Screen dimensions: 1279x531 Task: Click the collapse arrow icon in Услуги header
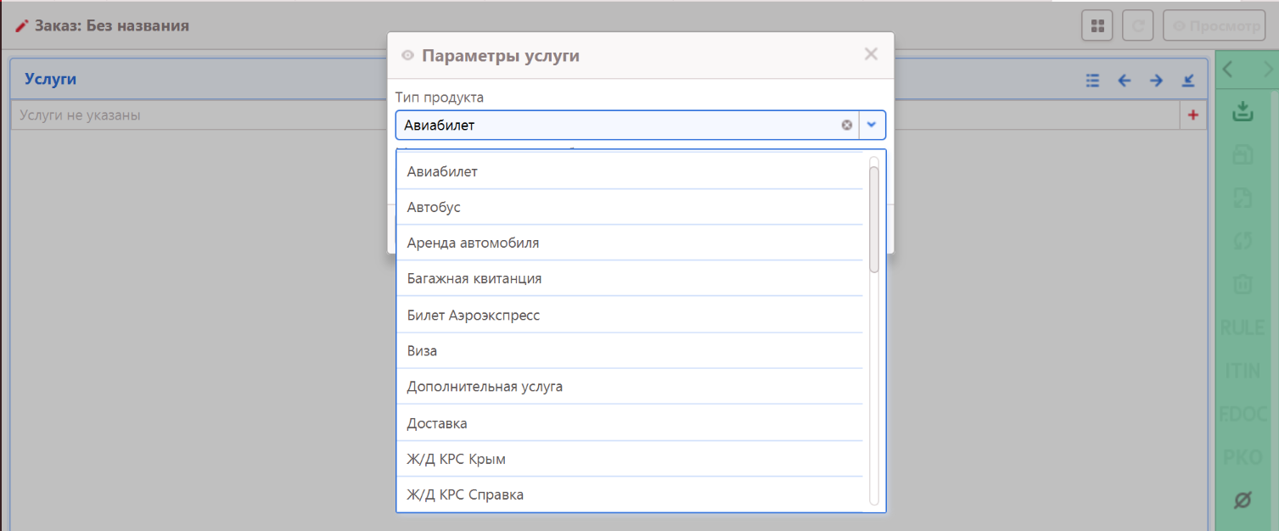pos(1188,81)
